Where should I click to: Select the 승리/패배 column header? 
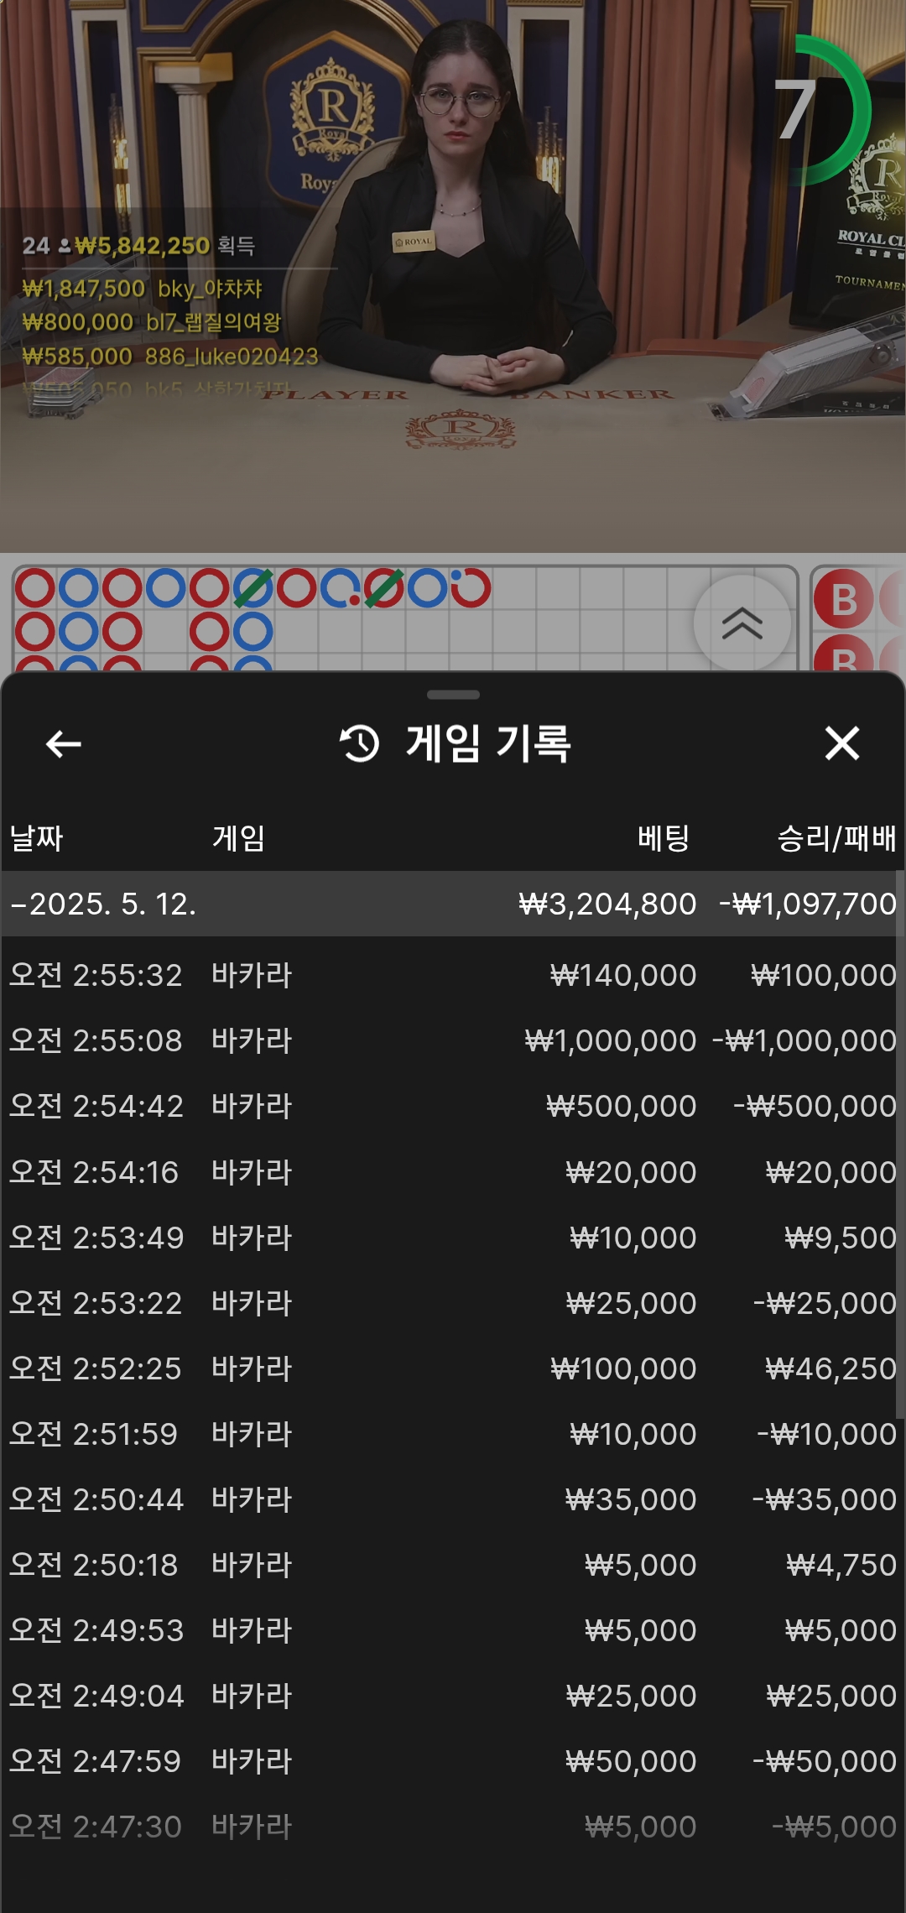[836, 837]
